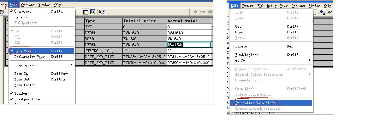
Task: Open the Debug menu beside PLC
Action: (271, 6)
